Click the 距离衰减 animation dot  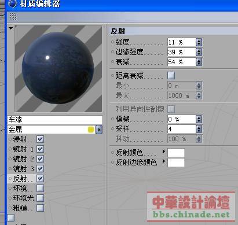[x=112, y=76]
